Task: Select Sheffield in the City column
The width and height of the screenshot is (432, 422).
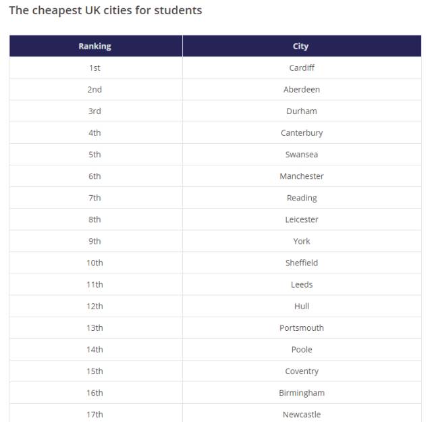Action: pos(302,263)
